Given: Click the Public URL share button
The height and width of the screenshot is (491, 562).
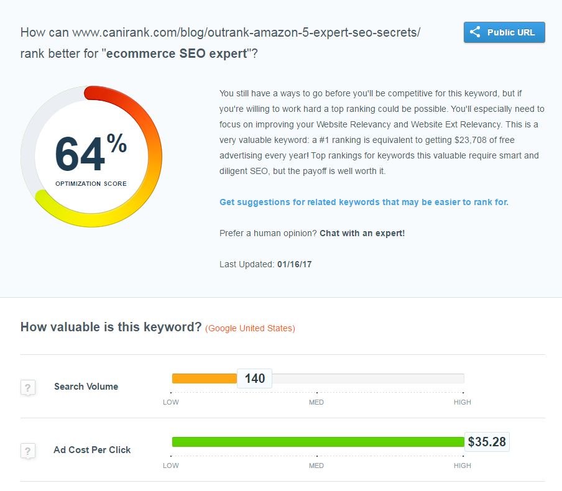Looking at the screenshot, I should (504, 32).
